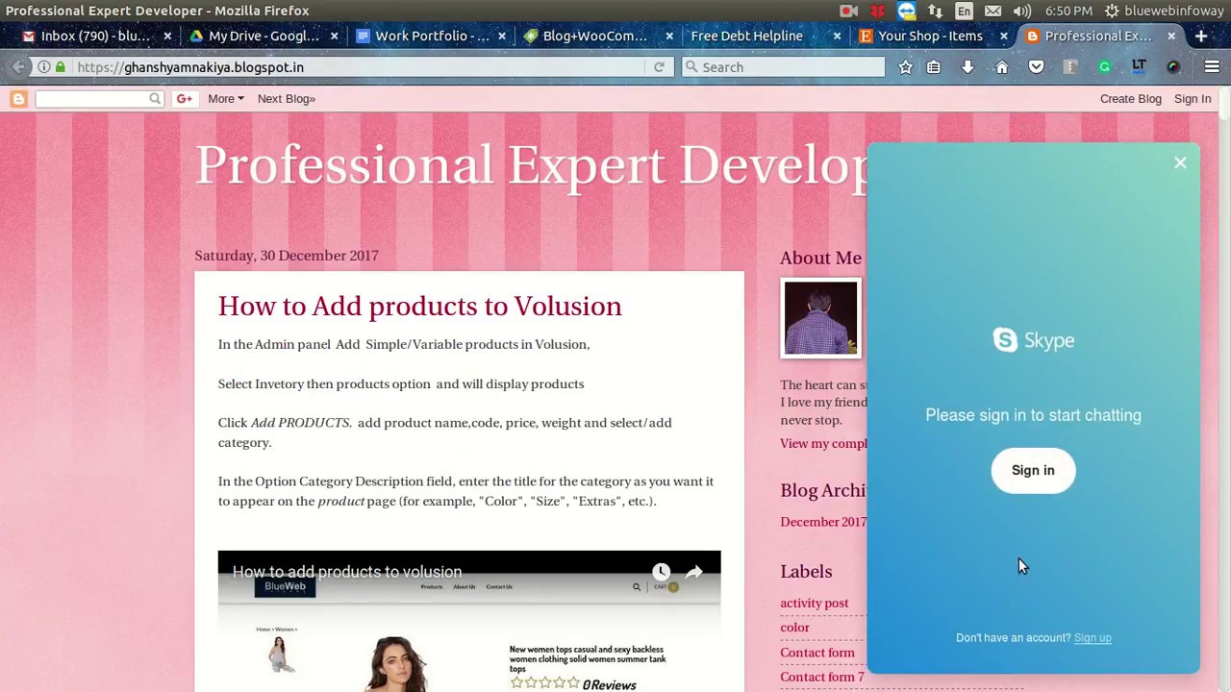Close the My Drive tab

pyautogui.click(x=334, y=36)
